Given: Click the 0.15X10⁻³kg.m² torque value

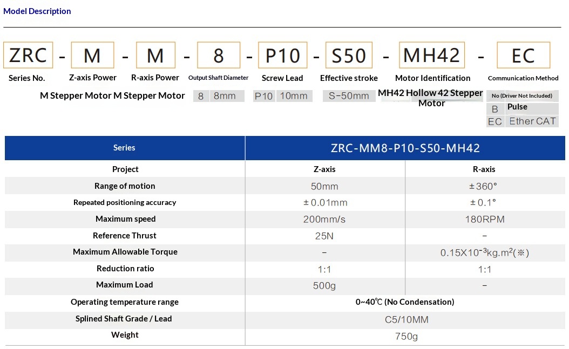Looking at the screenshot, I should coord(484,252).
